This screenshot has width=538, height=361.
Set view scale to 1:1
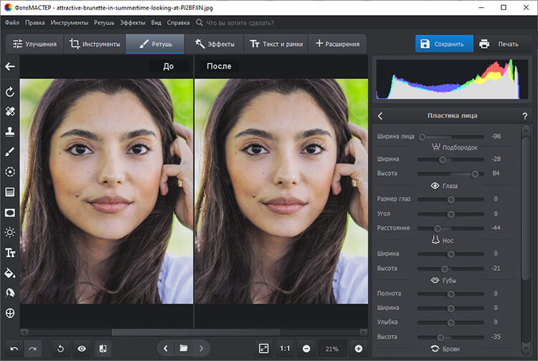[x=285, y=348]
